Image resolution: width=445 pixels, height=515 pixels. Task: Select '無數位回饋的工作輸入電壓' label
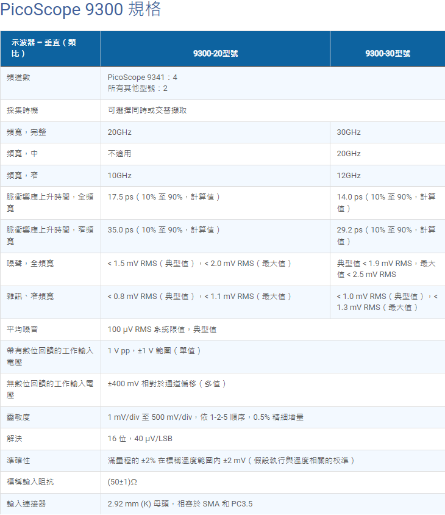(50, 389)
